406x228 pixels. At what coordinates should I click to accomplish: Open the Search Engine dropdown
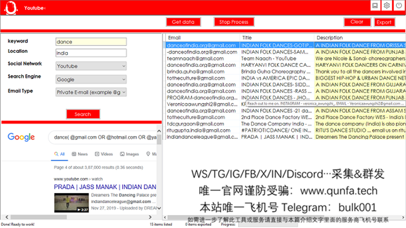(x=91, y=79)
